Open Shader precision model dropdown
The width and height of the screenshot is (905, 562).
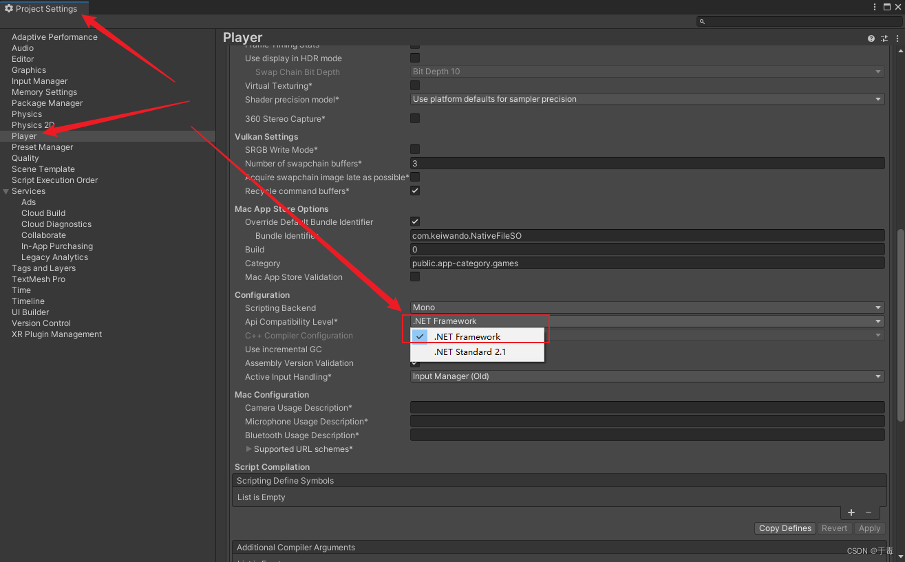(647, 99)
